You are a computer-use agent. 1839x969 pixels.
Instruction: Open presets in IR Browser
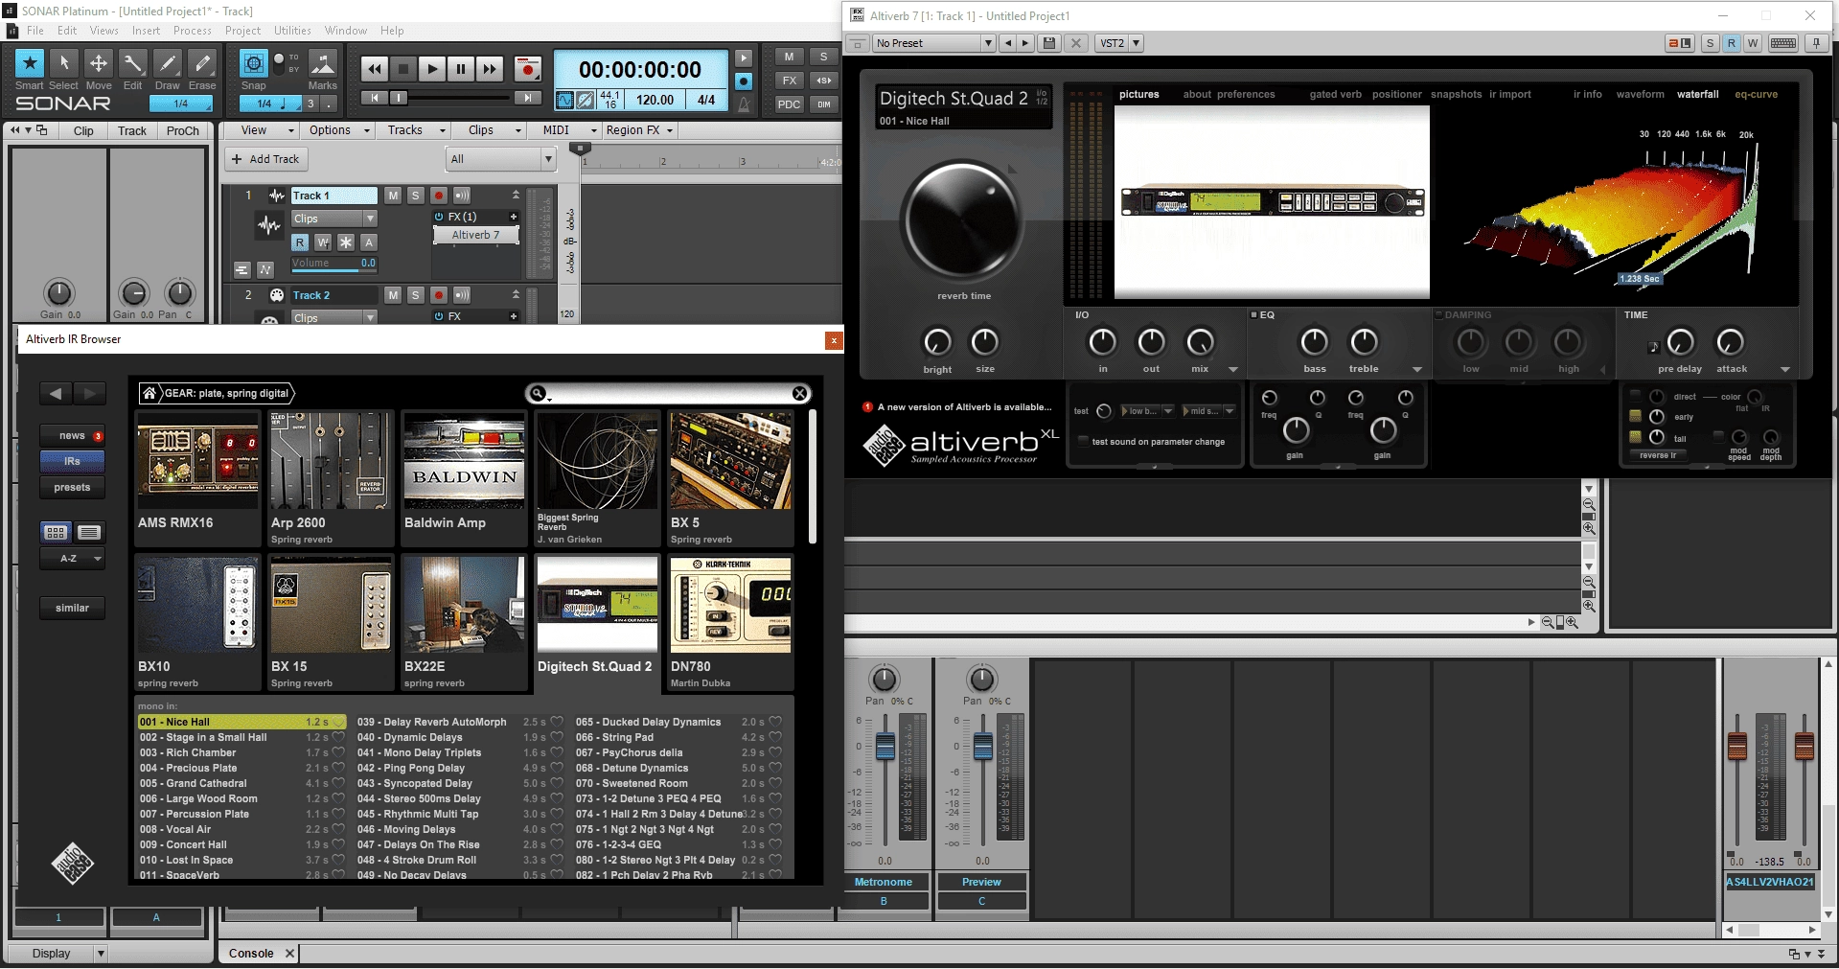pos(72,487)
